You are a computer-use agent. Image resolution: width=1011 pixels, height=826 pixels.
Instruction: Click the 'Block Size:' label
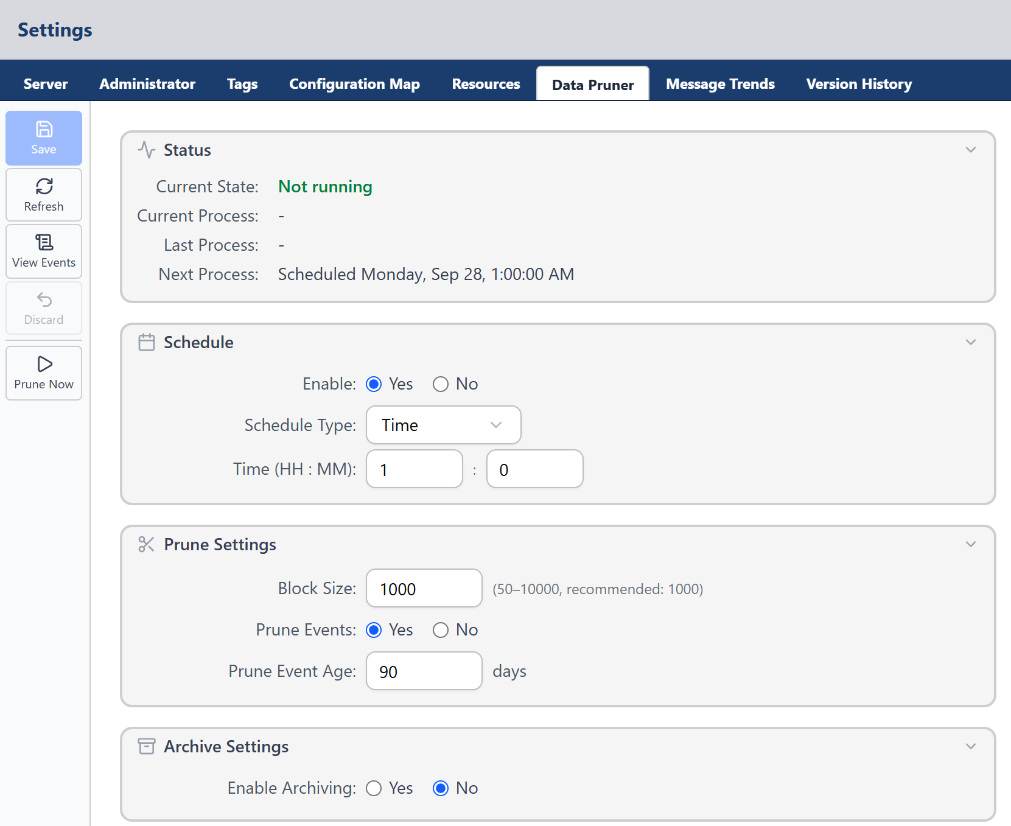pos(317,588)
